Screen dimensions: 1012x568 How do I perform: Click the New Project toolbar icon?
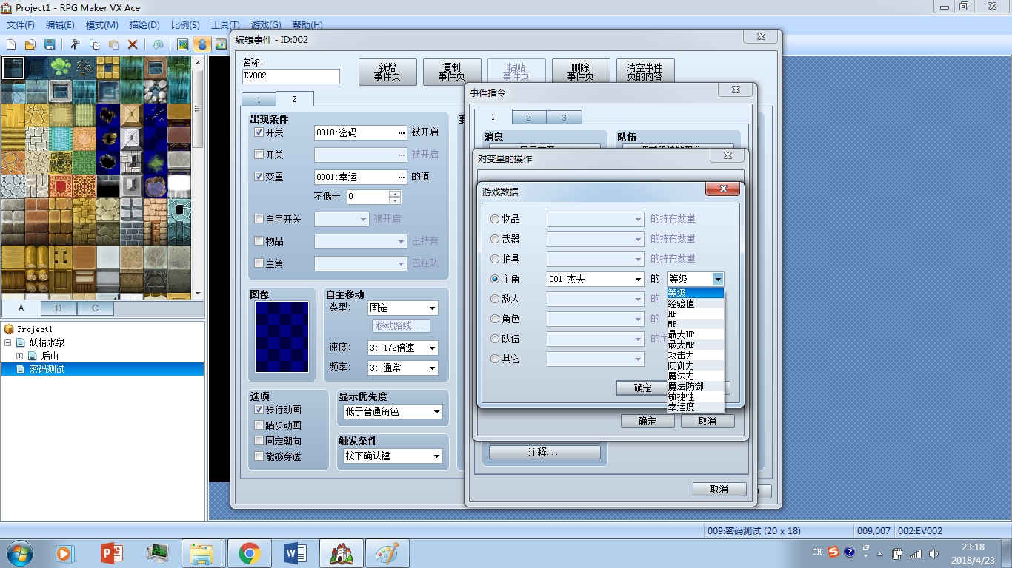point(12,44)
